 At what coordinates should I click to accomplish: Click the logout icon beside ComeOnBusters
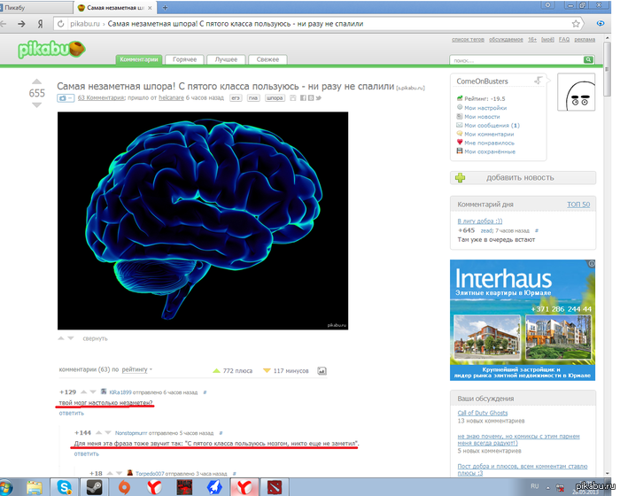[x=538, y=81]
